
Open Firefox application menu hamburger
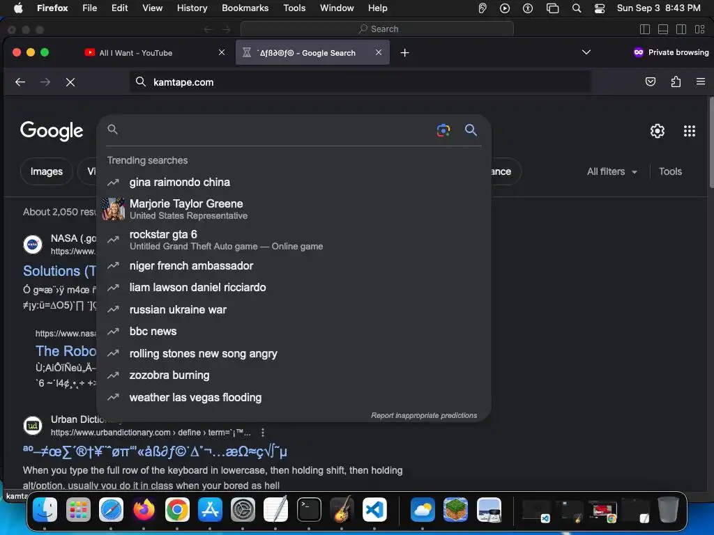(700, 82)
